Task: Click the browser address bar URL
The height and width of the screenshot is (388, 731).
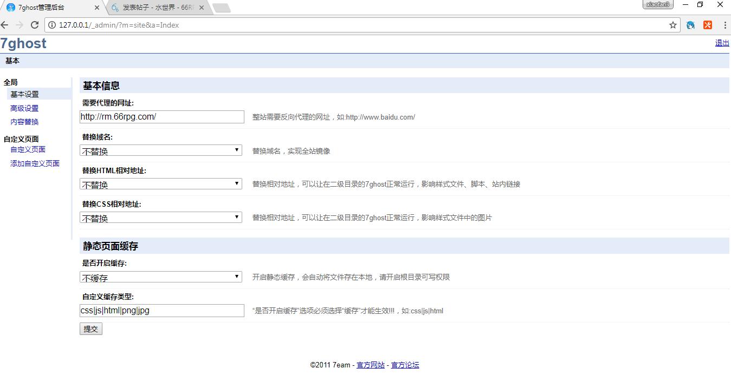Action: click(x=119, y=25)
